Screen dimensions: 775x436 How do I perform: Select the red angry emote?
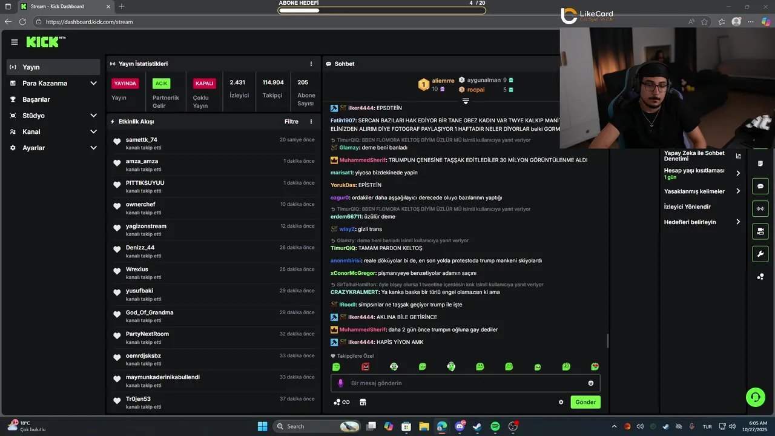click(x=365, y=366)
